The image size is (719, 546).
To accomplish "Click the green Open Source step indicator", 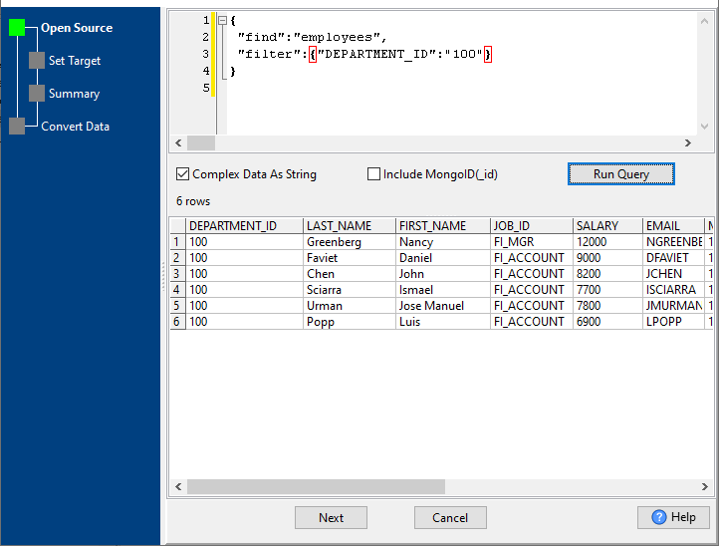I will pos(17,28).
